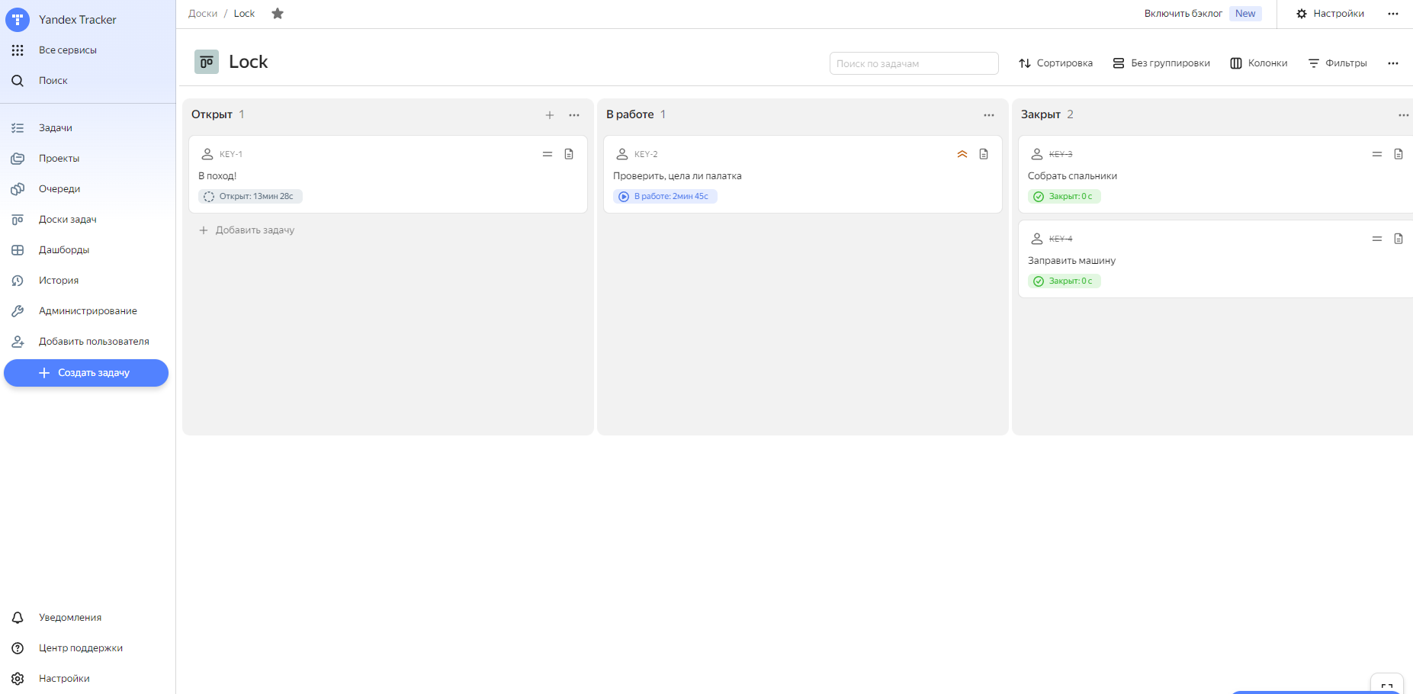Open the top bar three-dots menu
Image resolution: width=1413 pixels, height=694 pixels.
click(x=1393, y=14)
